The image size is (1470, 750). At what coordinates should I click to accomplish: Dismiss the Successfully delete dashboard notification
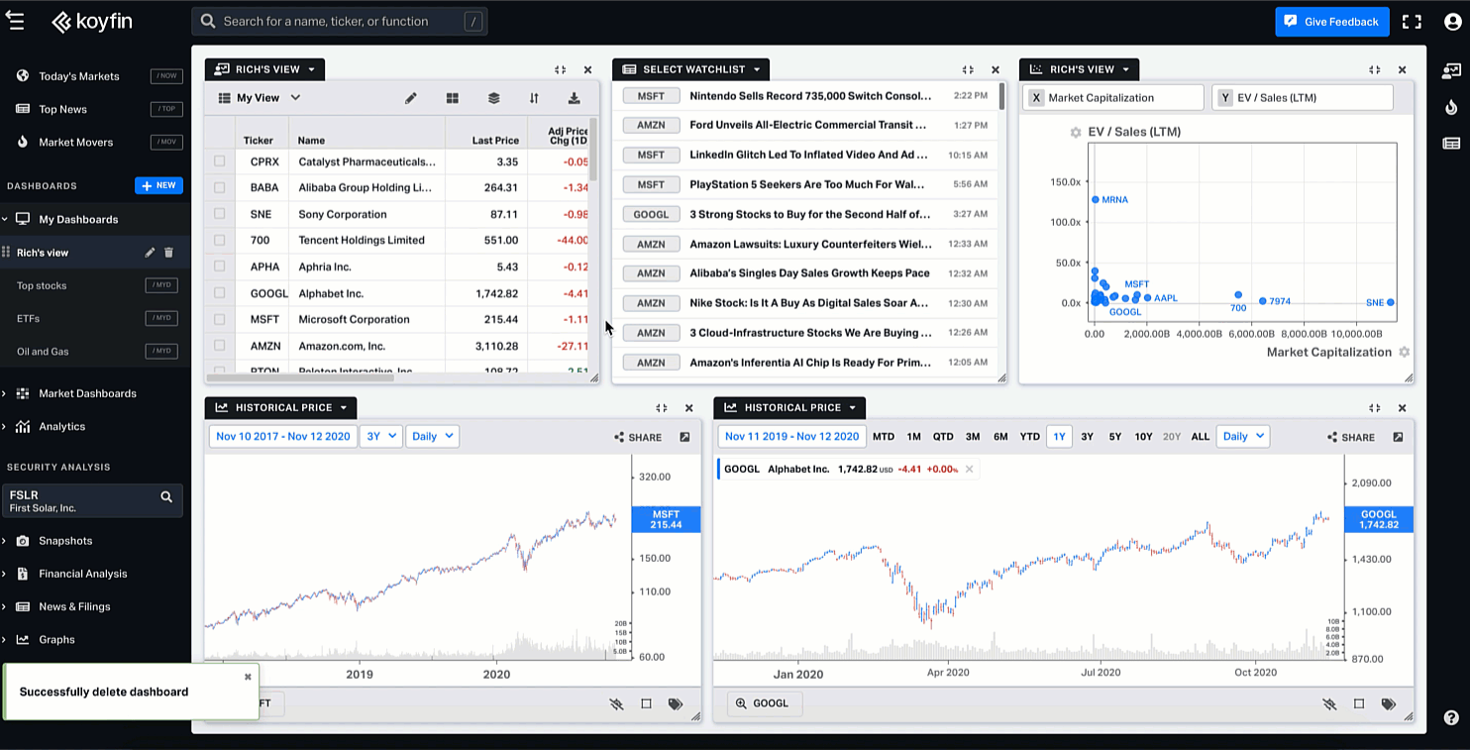(x=248, y=677)
